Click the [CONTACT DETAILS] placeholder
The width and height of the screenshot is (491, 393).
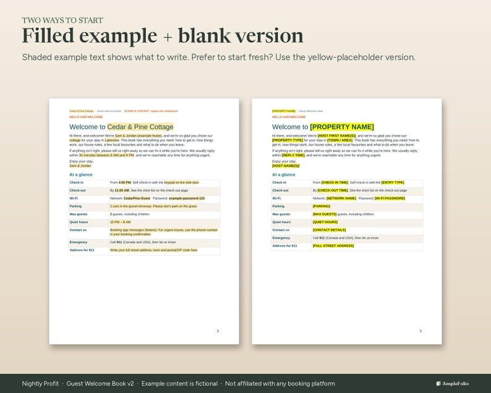coord(329,230)
